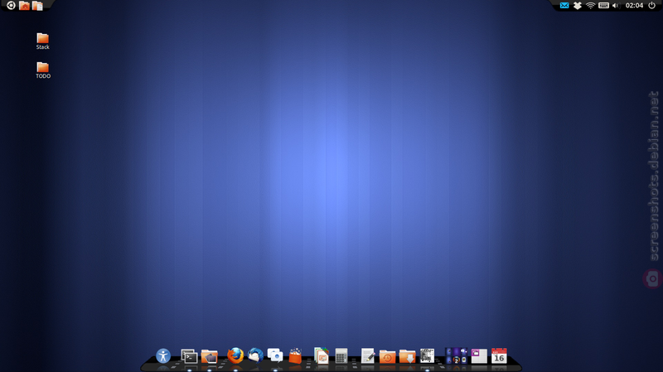
Task: Open the Stack folder on desktop
Action: coord(43,41)
